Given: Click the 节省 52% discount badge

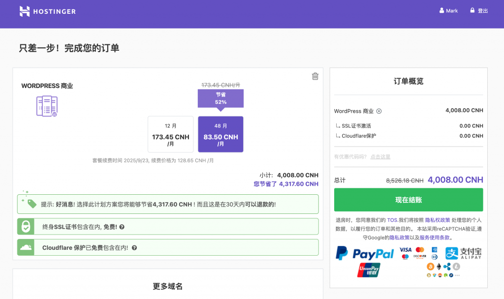Looking at the screenshot, I should [x=220, y=98].
